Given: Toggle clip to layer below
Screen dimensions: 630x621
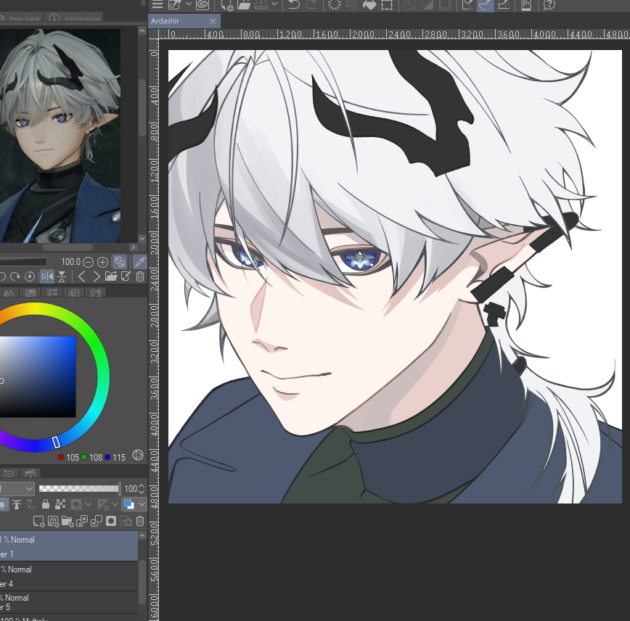Looking at the screenshot, I should tap(4, 503).
